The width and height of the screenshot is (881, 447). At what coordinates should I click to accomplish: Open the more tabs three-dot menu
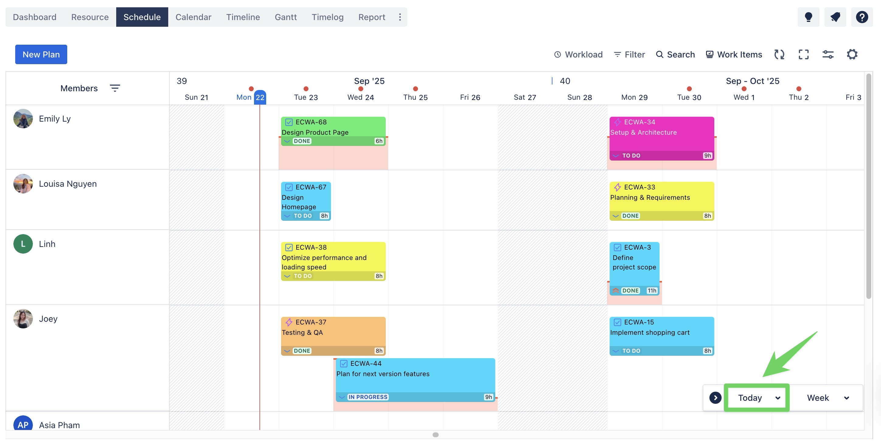(399, 17)
